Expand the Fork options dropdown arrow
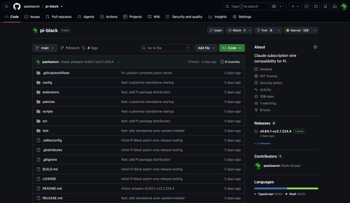This screenshot has height=203, width=350. (278, 30)
